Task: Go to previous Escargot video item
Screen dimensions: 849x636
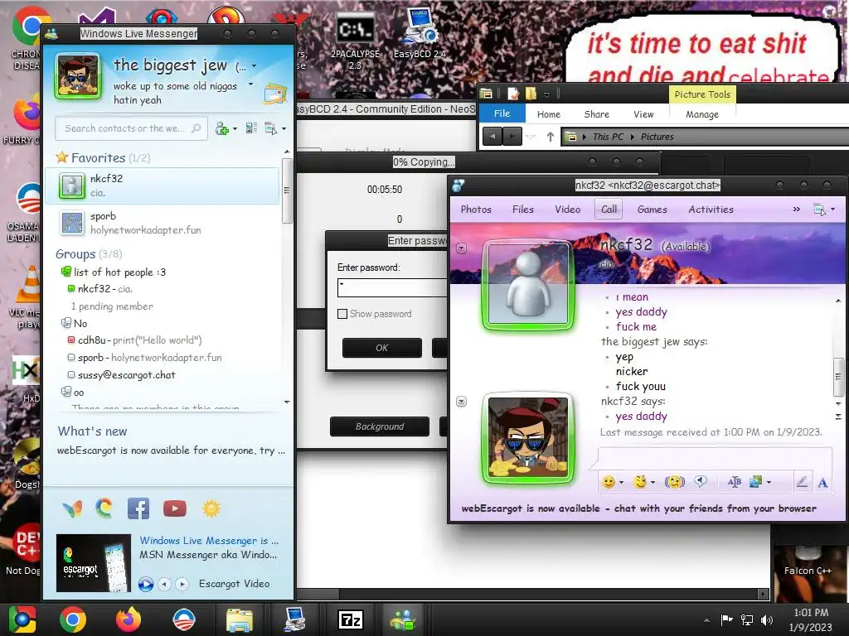Action: point(165,584)
